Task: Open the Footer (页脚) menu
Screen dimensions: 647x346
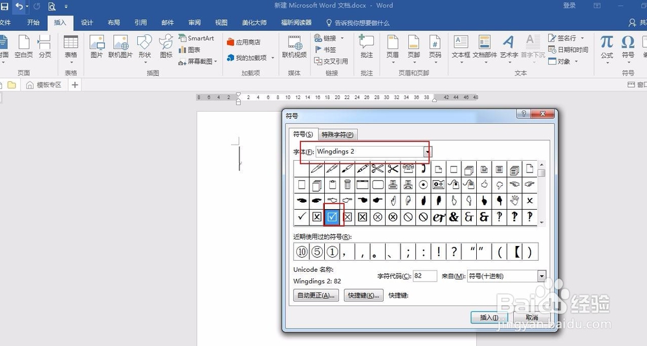Action: [413, 50]
